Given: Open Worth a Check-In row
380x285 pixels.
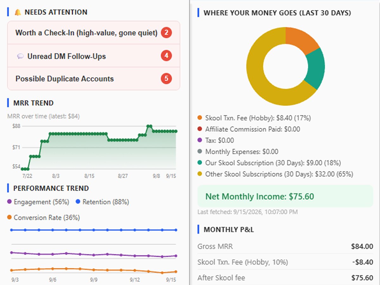Looking at the screenshot, I should [94, 33].
